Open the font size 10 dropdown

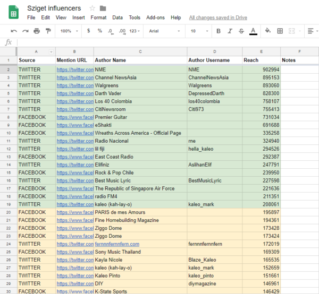pyautogui.click(x=199, y=31)
